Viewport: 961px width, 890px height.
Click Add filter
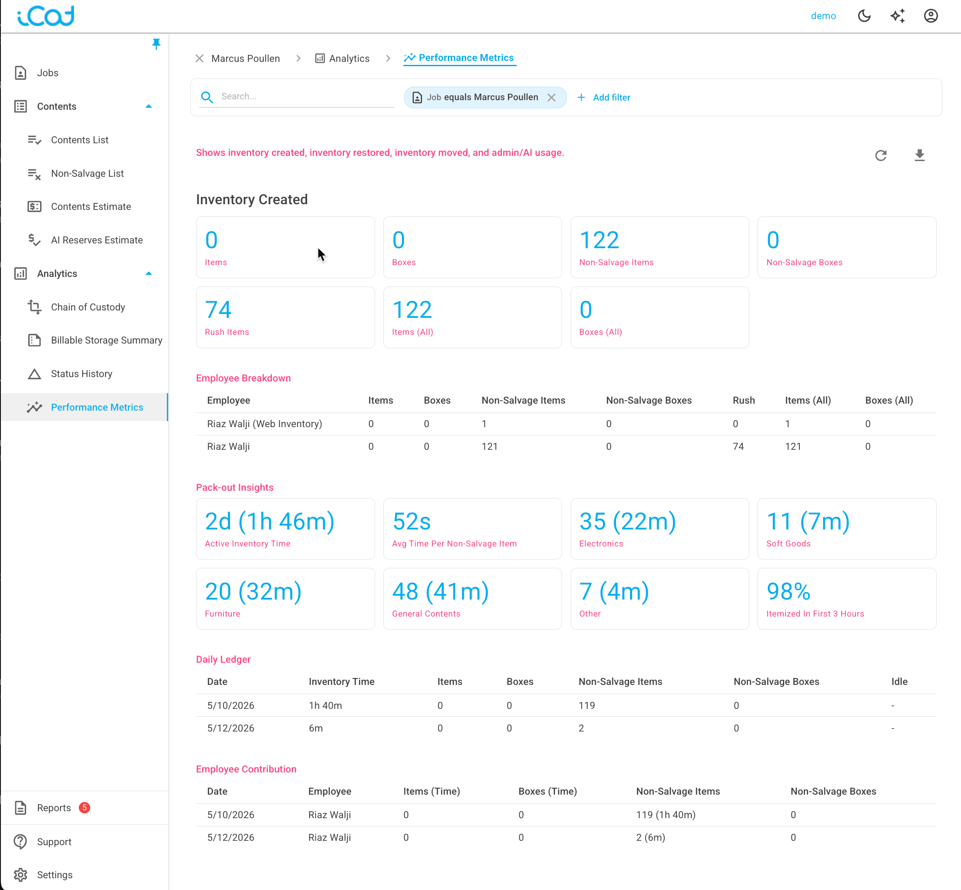tap(611, 97)
